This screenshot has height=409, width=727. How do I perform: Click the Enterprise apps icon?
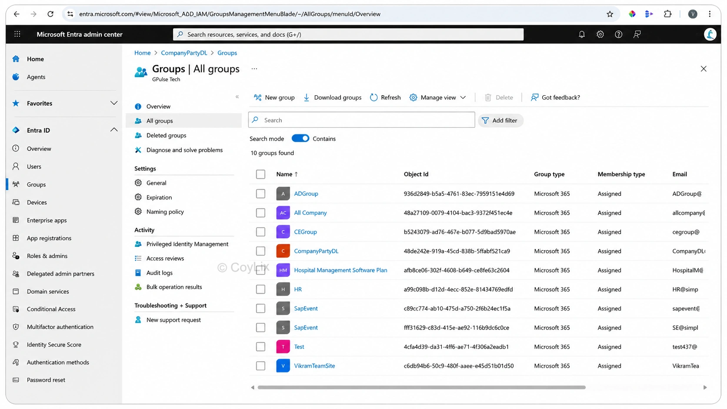click(16, 220)
